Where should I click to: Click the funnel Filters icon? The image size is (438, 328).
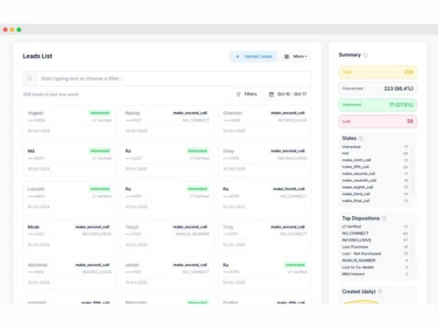(x=238, y=94)
